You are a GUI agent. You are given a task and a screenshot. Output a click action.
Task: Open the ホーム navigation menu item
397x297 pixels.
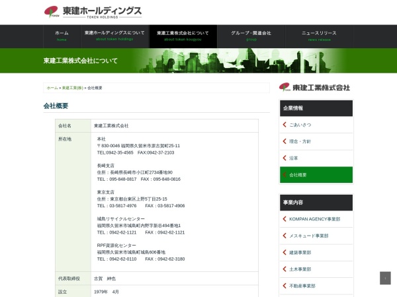coord(62,36)
